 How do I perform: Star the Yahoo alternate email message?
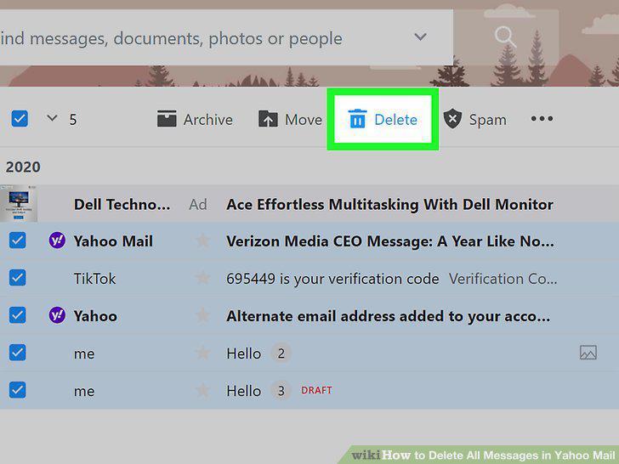203,315
